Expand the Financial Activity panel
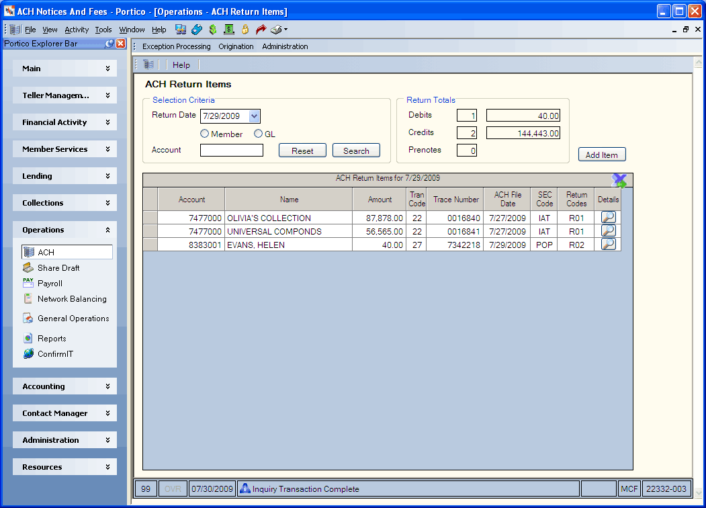Screen dimensions: 706x508 pos(65,122)
